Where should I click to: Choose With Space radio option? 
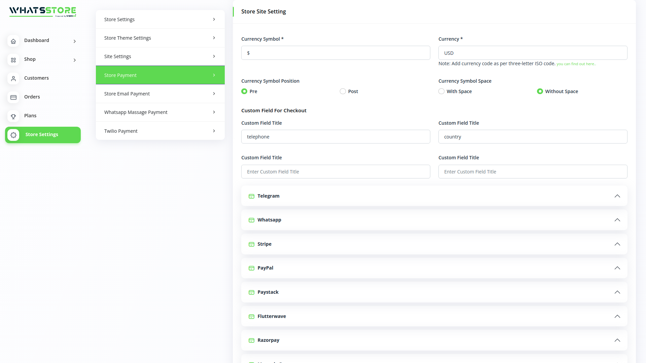441,91
